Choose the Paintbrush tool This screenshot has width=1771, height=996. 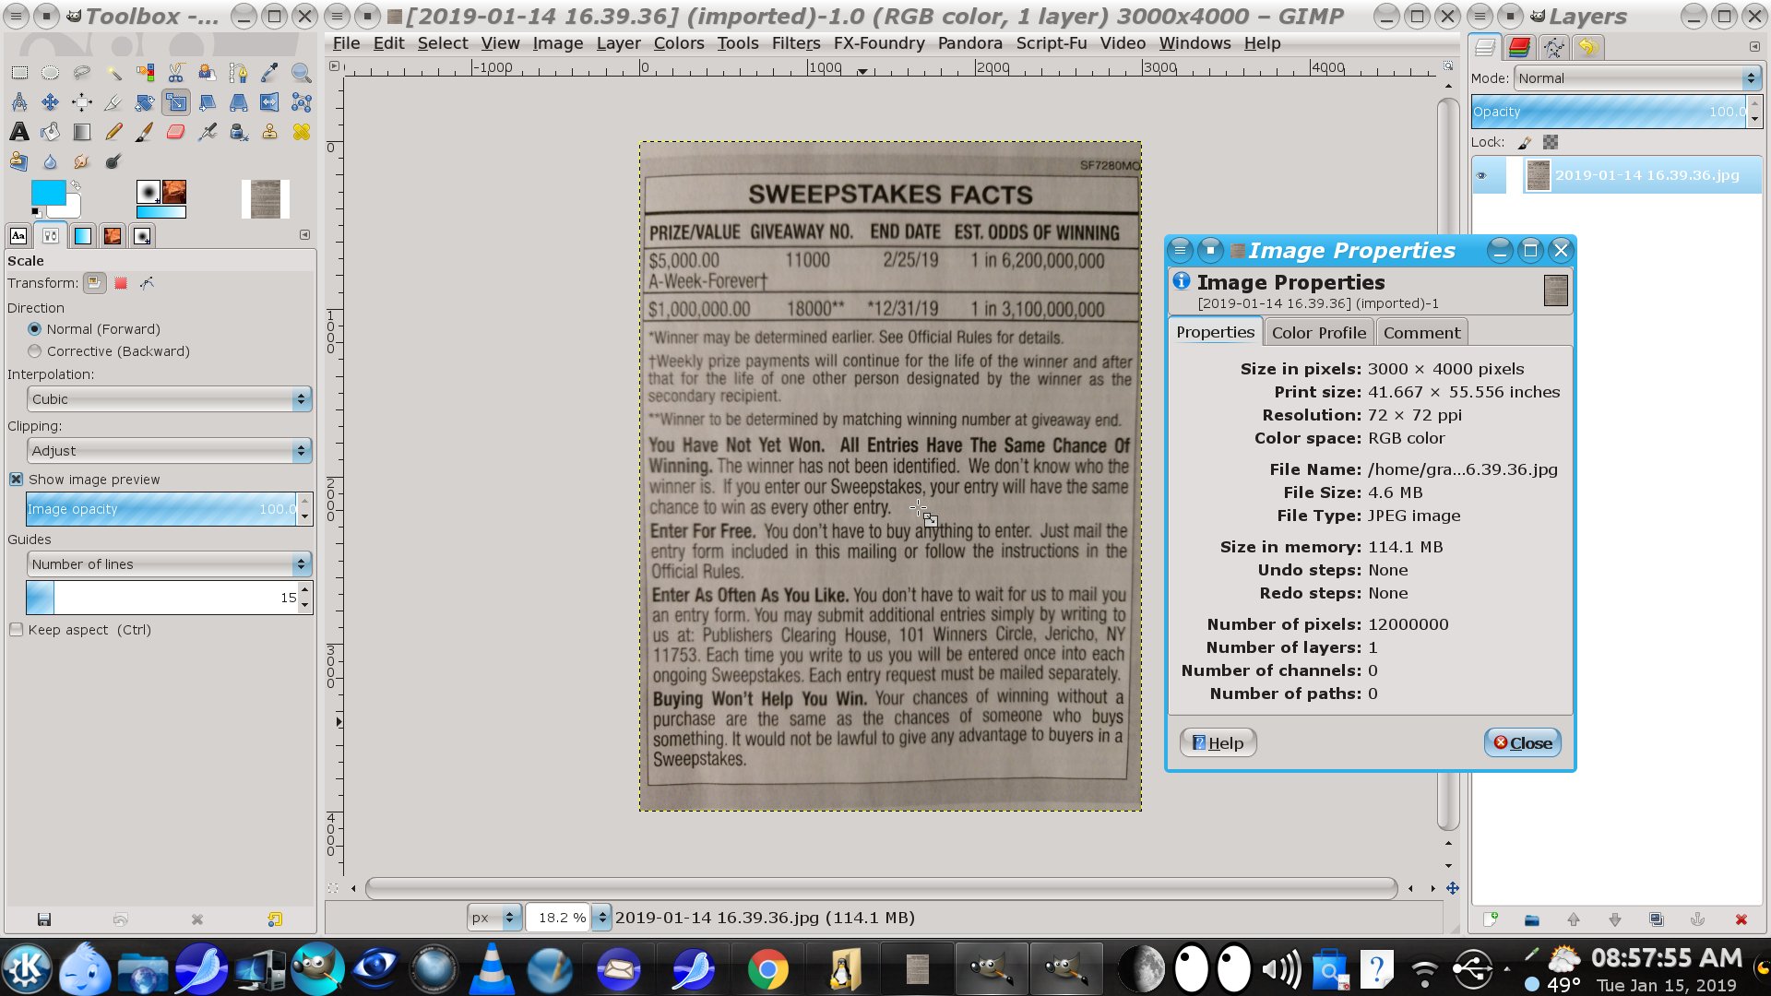[x=144, y=132]
